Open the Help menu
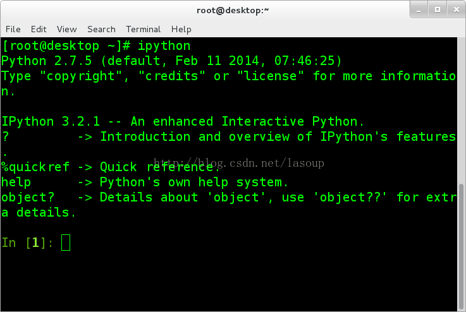This screenshot has height=312, width=466. click(181, 29)
